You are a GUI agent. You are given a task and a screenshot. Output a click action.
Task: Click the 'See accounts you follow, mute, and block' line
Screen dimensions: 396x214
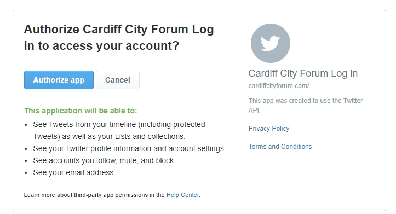point(104,160)
